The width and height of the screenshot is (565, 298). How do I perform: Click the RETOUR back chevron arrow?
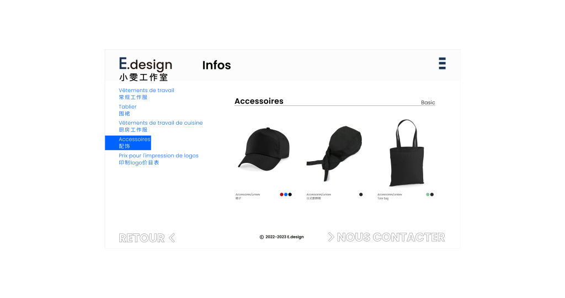tap(172, 238)
